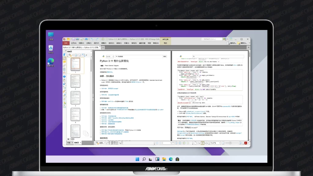Image resolution: width=313 pixels, height=176 pixels.
Task: Switch to the 书签 (Bookmarks) panel tab
Action: click(69, 143)
